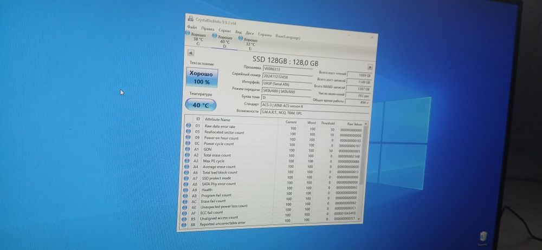
Task: Click the Буква тома drive letter field
Action: [286, 98]
